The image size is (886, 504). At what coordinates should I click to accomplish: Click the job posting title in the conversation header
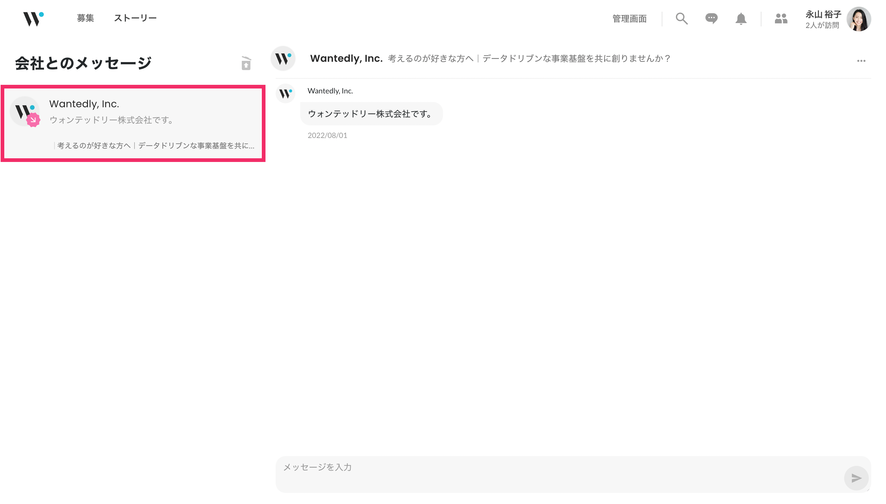coord(529,58)
